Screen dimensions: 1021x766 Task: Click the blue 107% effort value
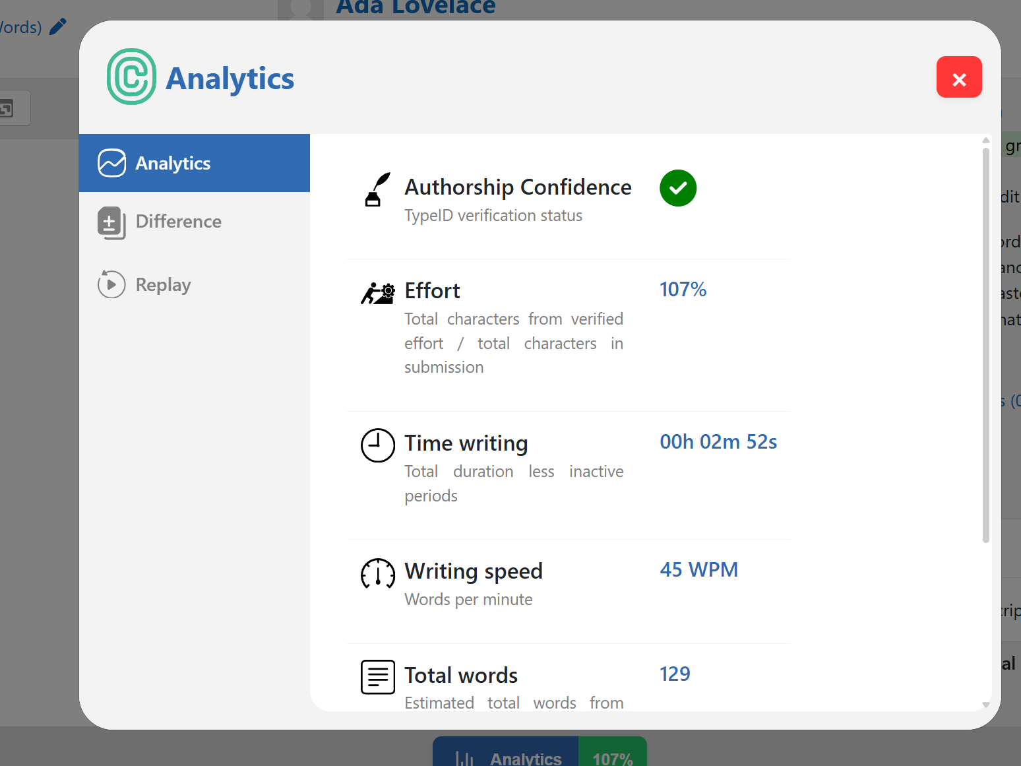point(683,289)
